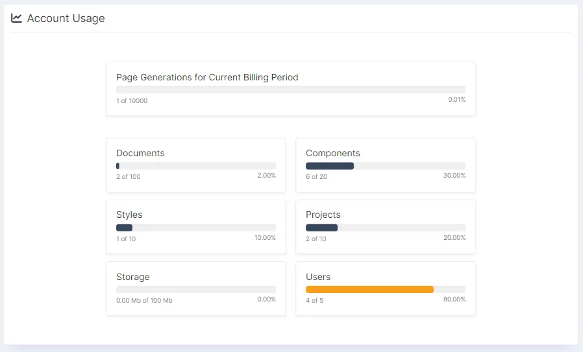Click the '1 of 10' styles count
The width and height of the screenshot is (583, 352).
(126, 239)
